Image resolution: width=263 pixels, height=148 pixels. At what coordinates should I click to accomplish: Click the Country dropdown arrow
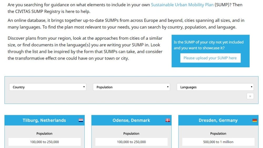tap(84, 87)
